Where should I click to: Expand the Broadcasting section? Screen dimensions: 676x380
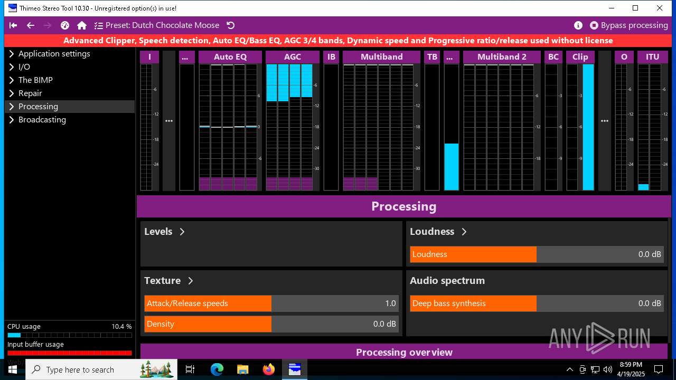tap(70, 120)
